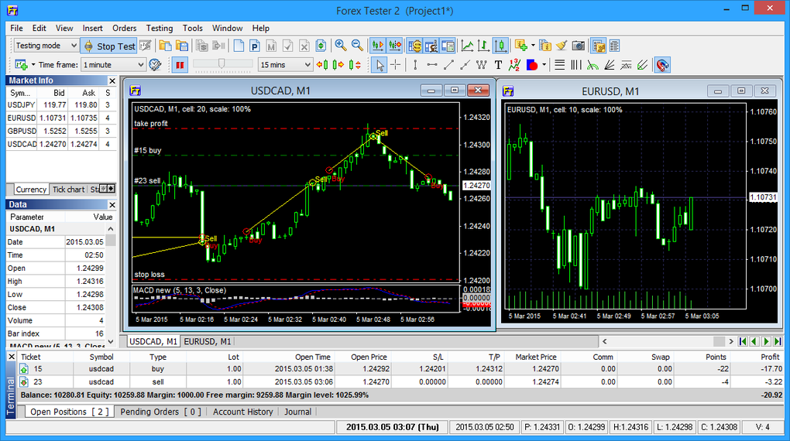
Task: Open the add indicator dropdown arrow
Action: pos(533,46)
